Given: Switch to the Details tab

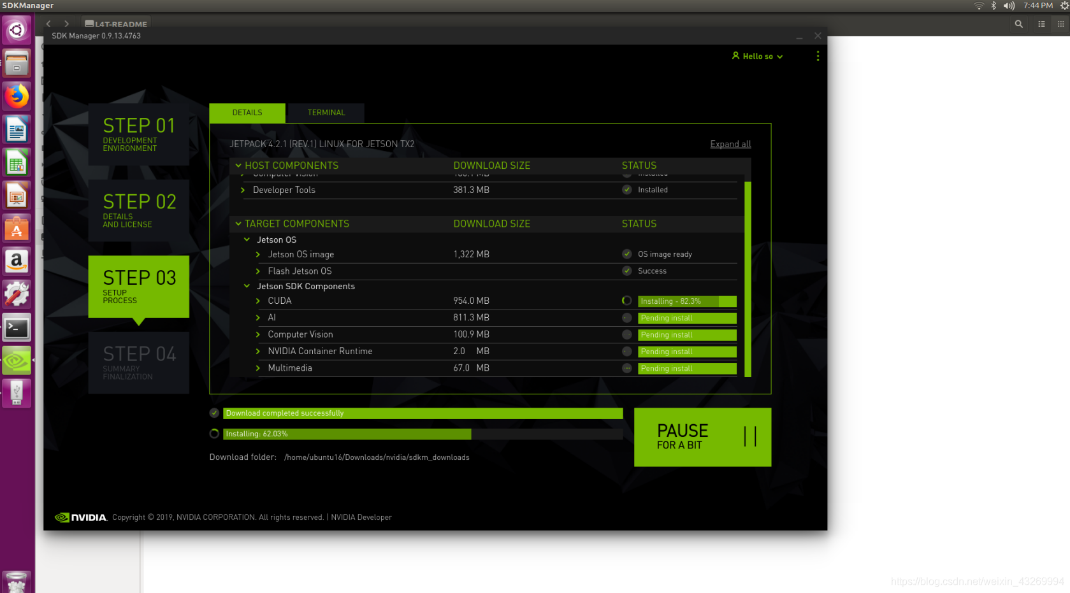Looking at the screenshot, I should (x=247, y=113).
